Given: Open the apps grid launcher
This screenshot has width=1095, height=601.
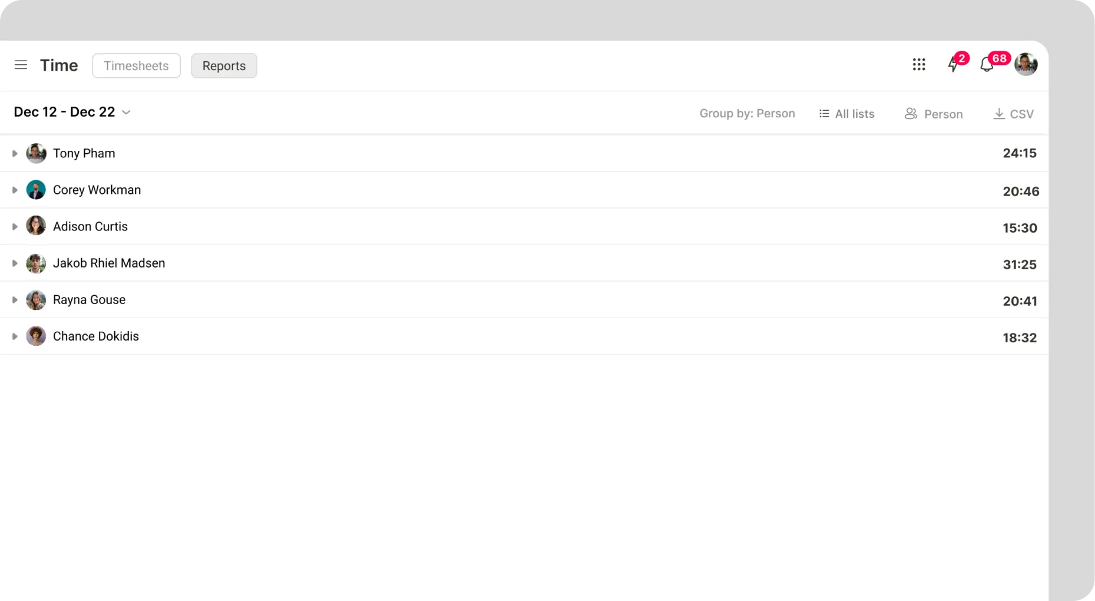Looking at the screenshot, I should (x=918, y=65).
